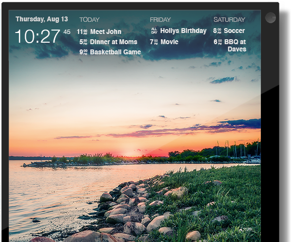The width and height of the screenshot is (291, 242).
Task: Open the 'Basketball Game' event
Action: click(x=115, y=52)
